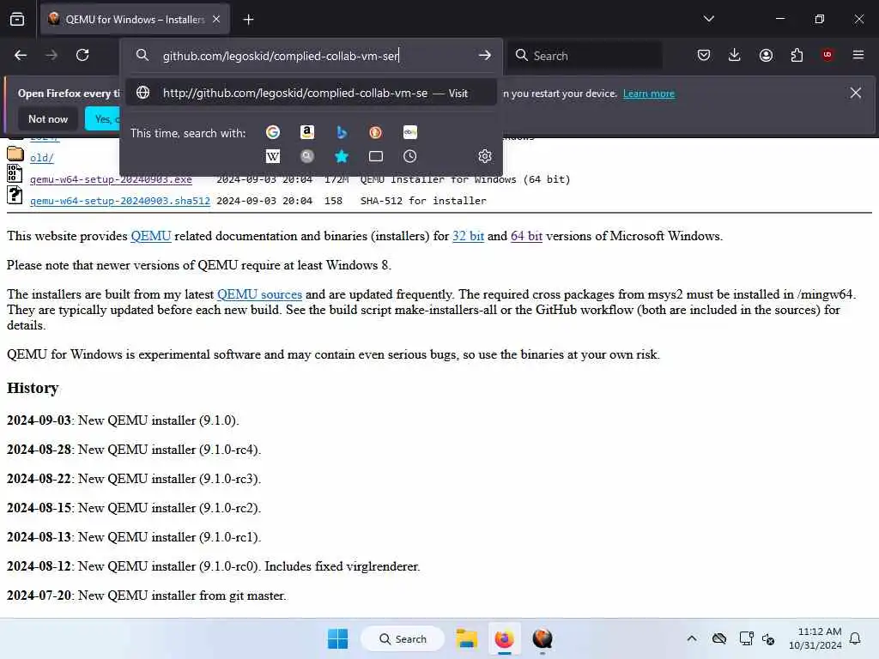Open qemu-w64-setup-20240903.sha512 link
Viewport: 879px width, 659px height.
120,201
